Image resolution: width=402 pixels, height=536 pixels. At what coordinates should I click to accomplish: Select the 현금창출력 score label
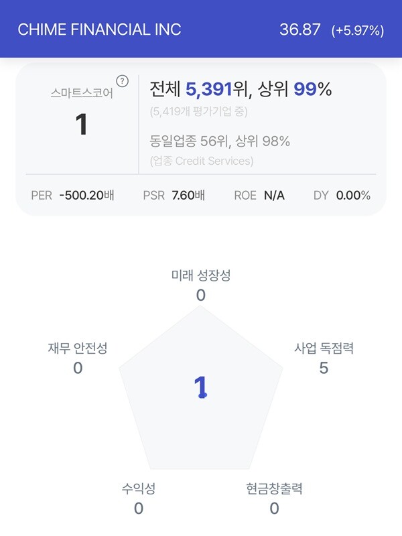[x=274, y=488]
